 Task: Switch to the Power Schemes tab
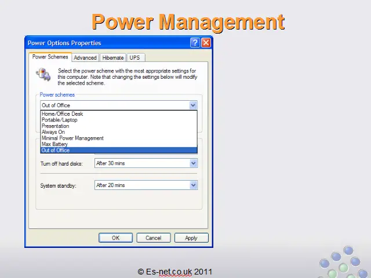[50, 57]
